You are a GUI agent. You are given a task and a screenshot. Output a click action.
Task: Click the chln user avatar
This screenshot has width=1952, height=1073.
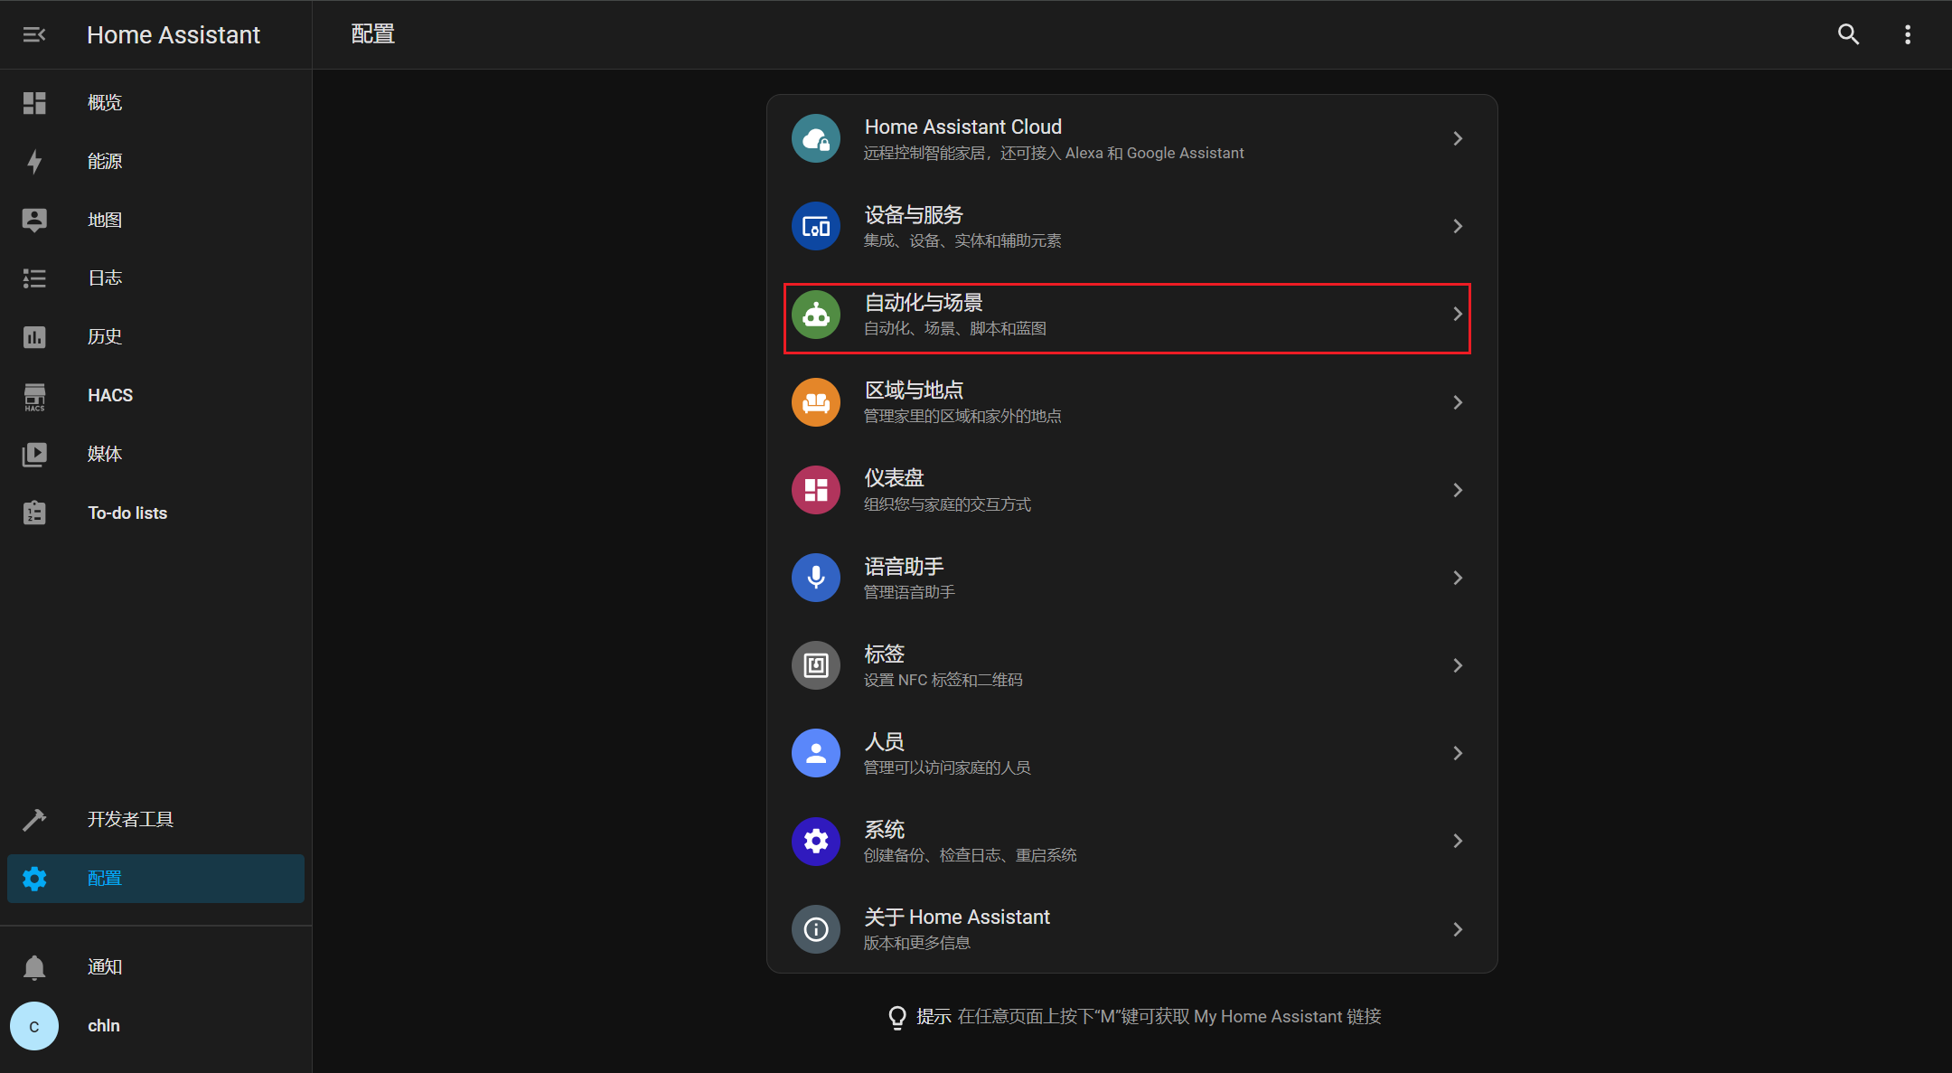click(34, 1026)
